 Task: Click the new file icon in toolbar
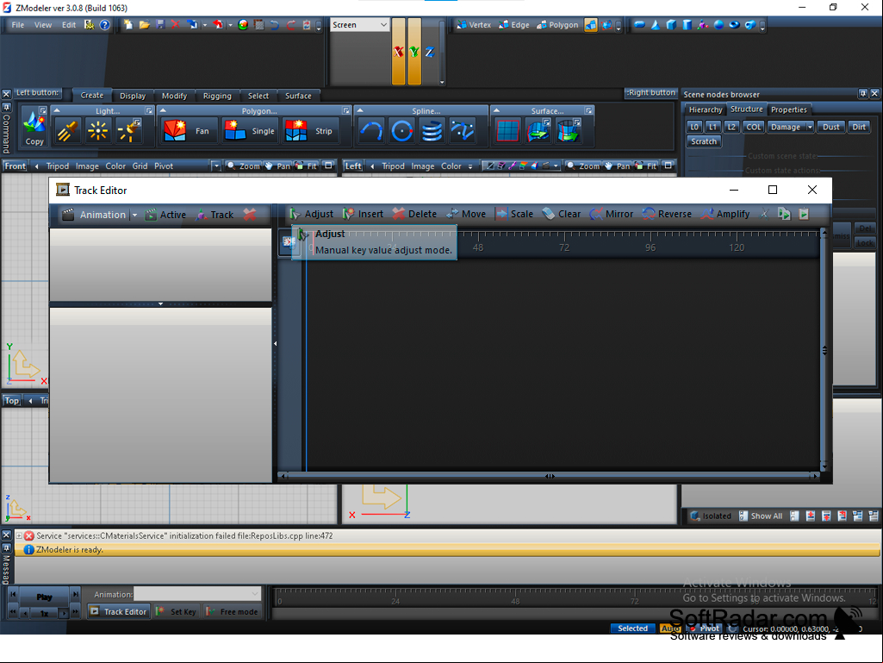tap(128, 25)
